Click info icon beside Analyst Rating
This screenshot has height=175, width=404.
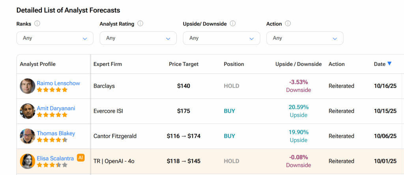coord(140,24)
